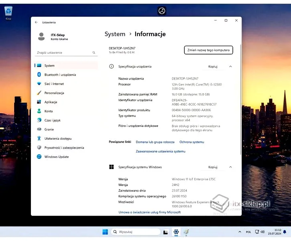This screenshot has height=241, width=291.
Task: Select Czas i język label
Action: pyautogui.click(x=53, y=120)
